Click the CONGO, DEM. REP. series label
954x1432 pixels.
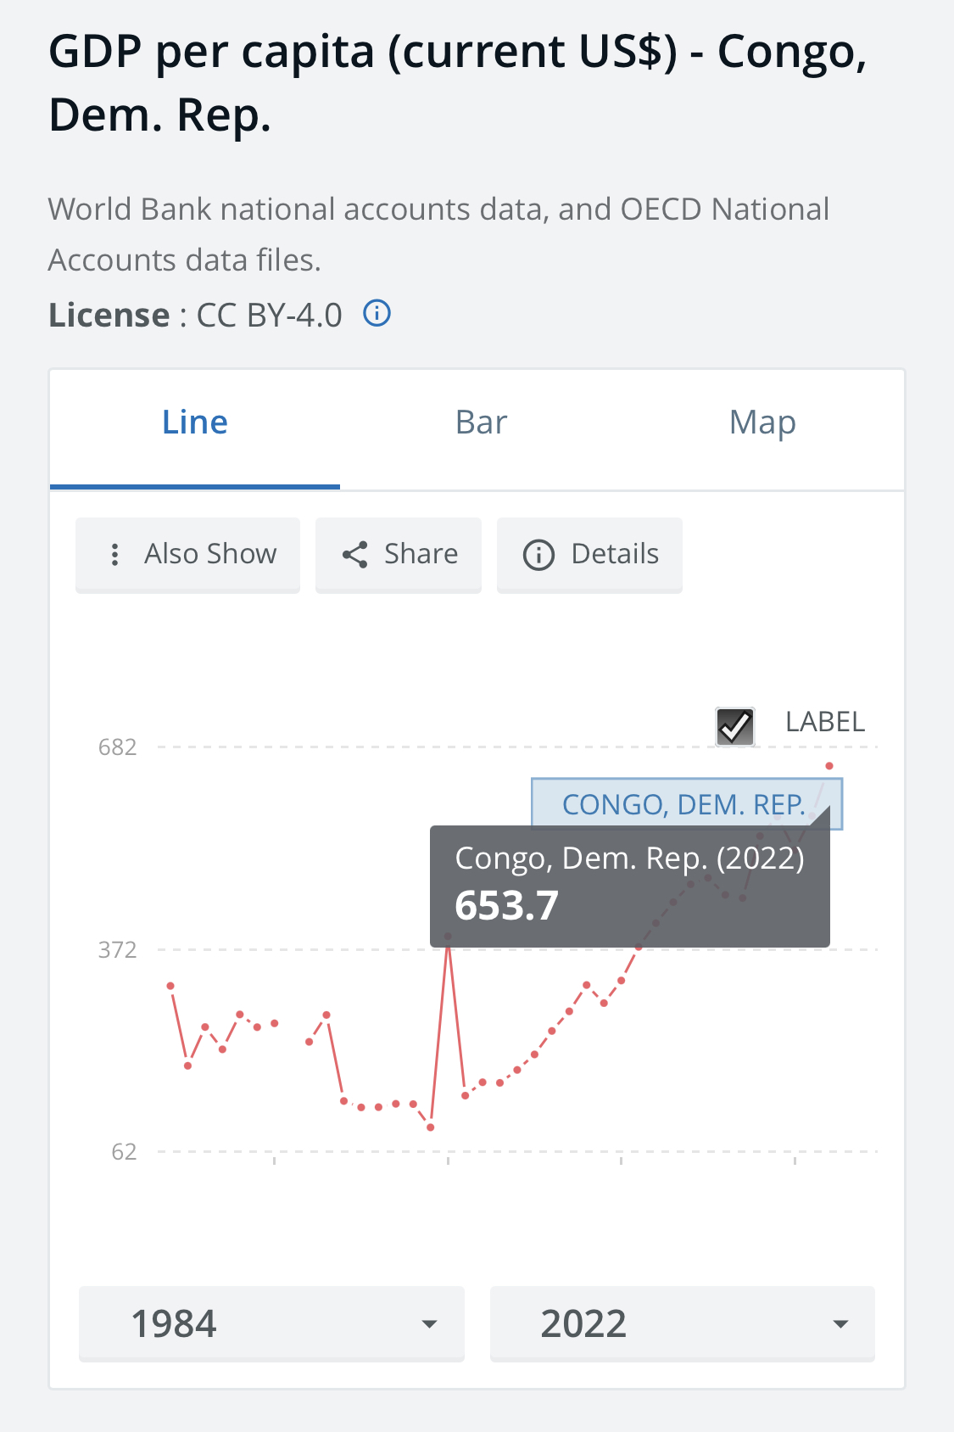[683, 803]
